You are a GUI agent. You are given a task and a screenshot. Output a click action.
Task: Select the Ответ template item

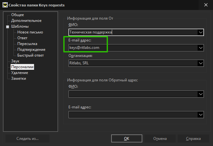click(22, 38)
